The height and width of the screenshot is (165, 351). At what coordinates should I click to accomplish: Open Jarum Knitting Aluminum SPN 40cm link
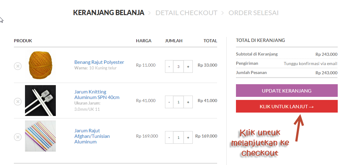click(x=97, y=95)
